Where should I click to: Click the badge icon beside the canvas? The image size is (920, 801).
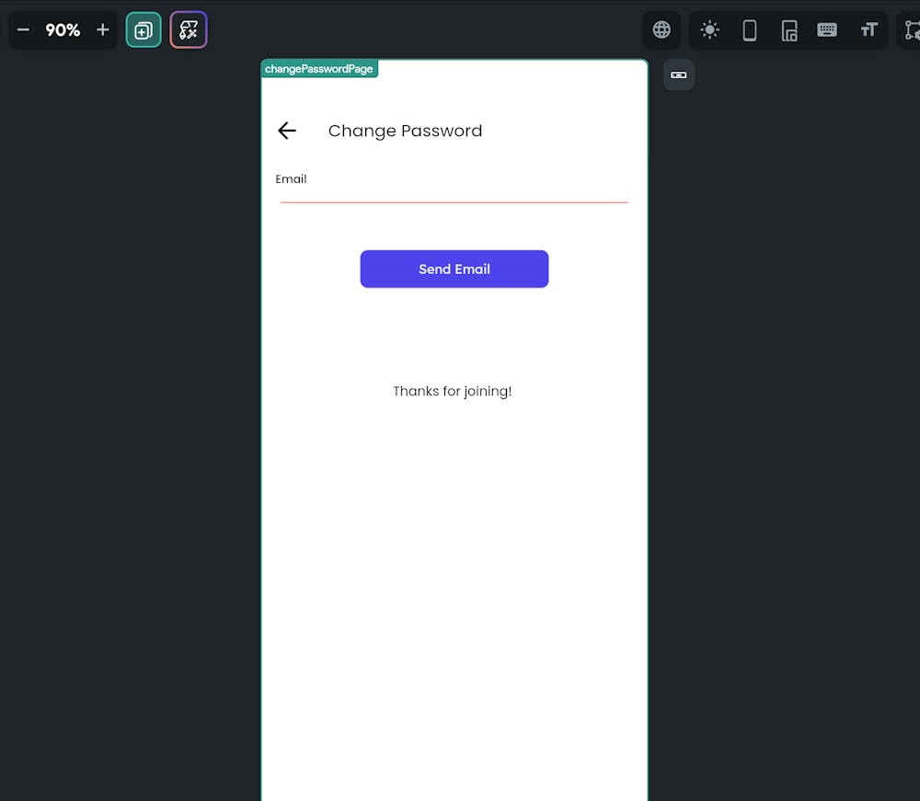click(x=678, y=74)
